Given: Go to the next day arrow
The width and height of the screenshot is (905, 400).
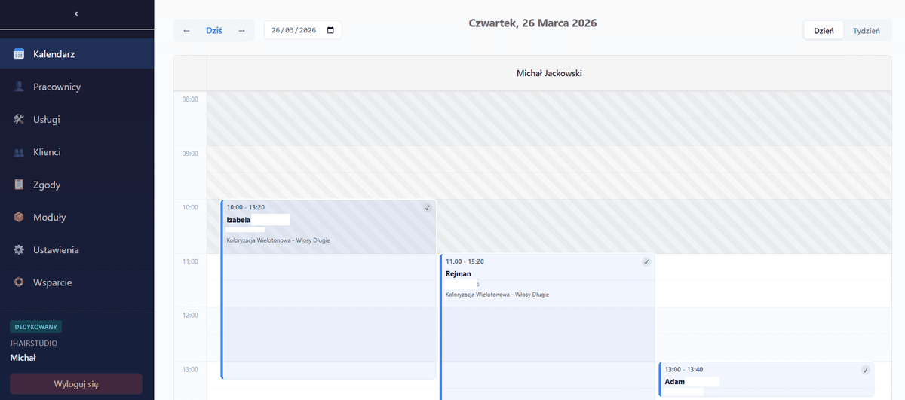Looking at the screenshot, I should pos(241,30).
